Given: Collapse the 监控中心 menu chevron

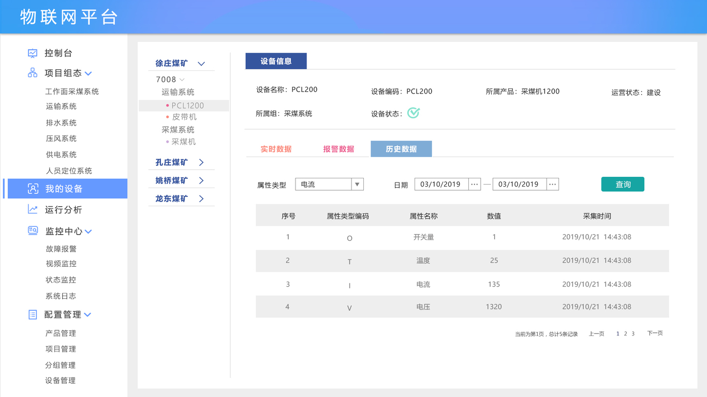Looking at the screenshot, I should coord(88,232).
